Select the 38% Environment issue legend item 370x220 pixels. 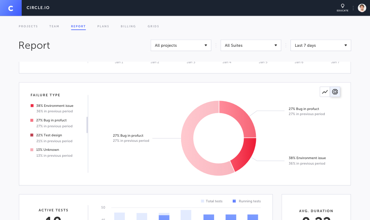[55, 106]
